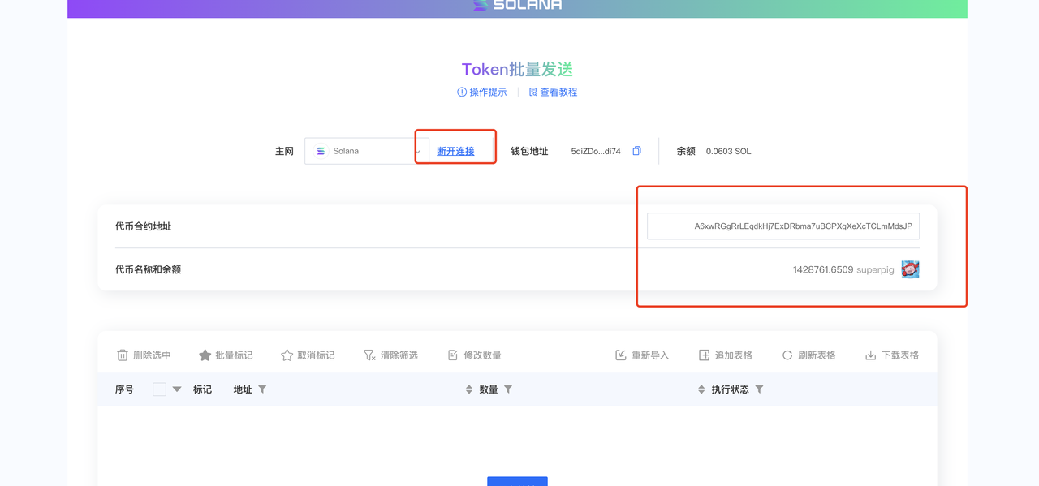
Task: Toggle the select-all checkbox in table header
Action: pyautogui.click(x=159, y=389)
